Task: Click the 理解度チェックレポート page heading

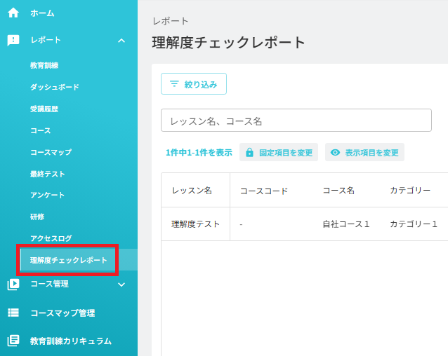Action: (229, 43)
